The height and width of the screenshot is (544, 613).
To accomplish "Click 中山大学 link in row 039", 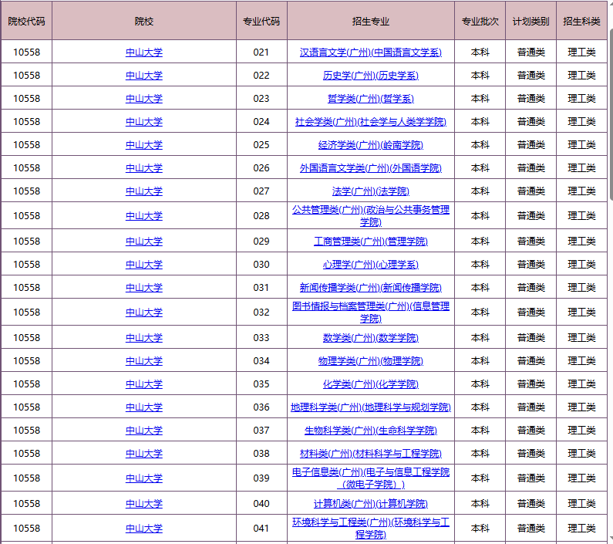I will pos(144,478).
